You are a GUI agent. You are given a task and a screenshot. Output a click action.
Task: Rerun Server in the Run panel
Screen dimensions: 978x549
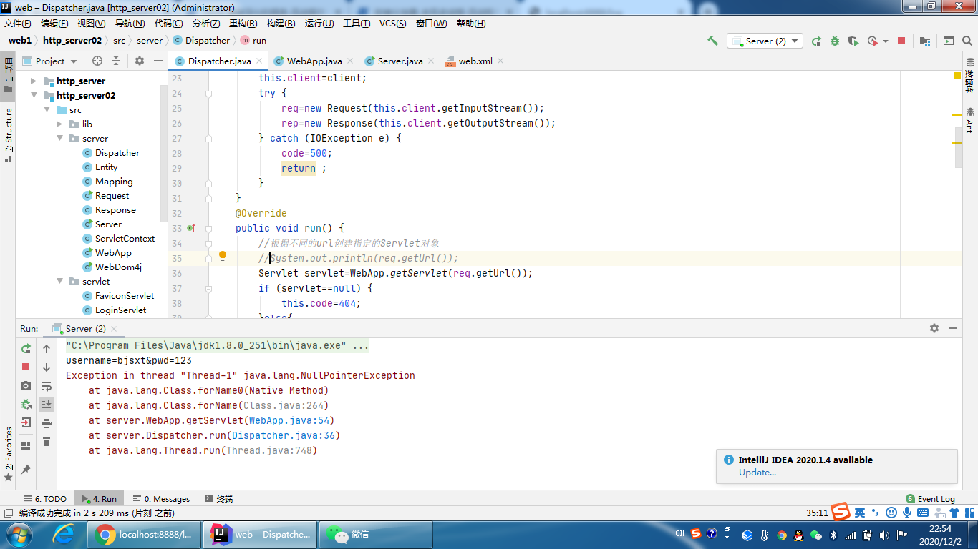tap(26, 348)
